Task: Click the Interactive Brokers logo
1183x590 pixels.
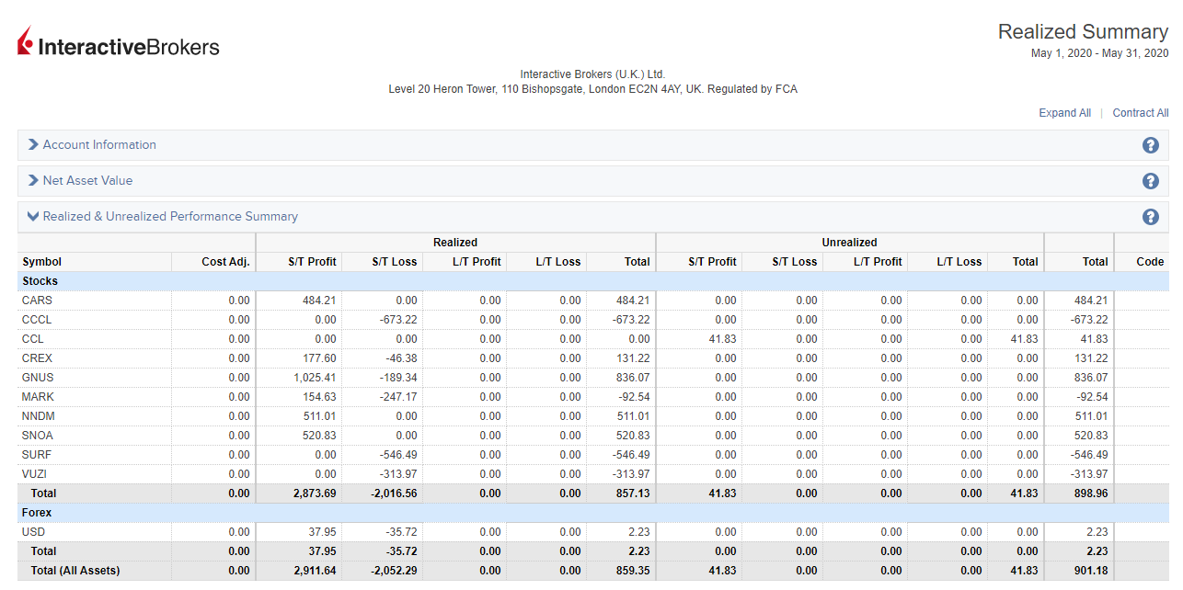Action: tap(119, 44)
